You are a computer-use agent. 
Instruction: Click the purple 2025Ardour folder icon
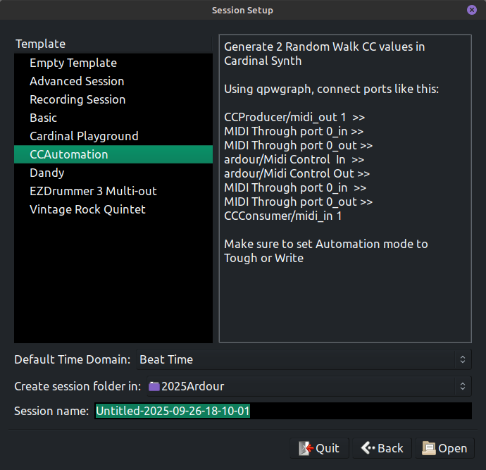click(x=154, y=386)
